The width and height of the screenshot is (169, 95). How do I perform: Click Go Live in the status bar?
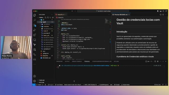157,85
